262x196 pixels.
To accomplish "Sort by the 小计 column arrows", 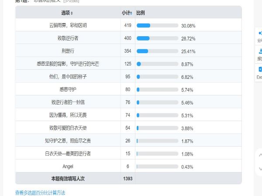I will point(131,13).
